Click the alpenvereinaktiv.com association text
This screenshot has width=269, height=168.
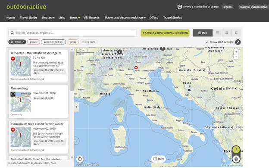coord(32,163)
